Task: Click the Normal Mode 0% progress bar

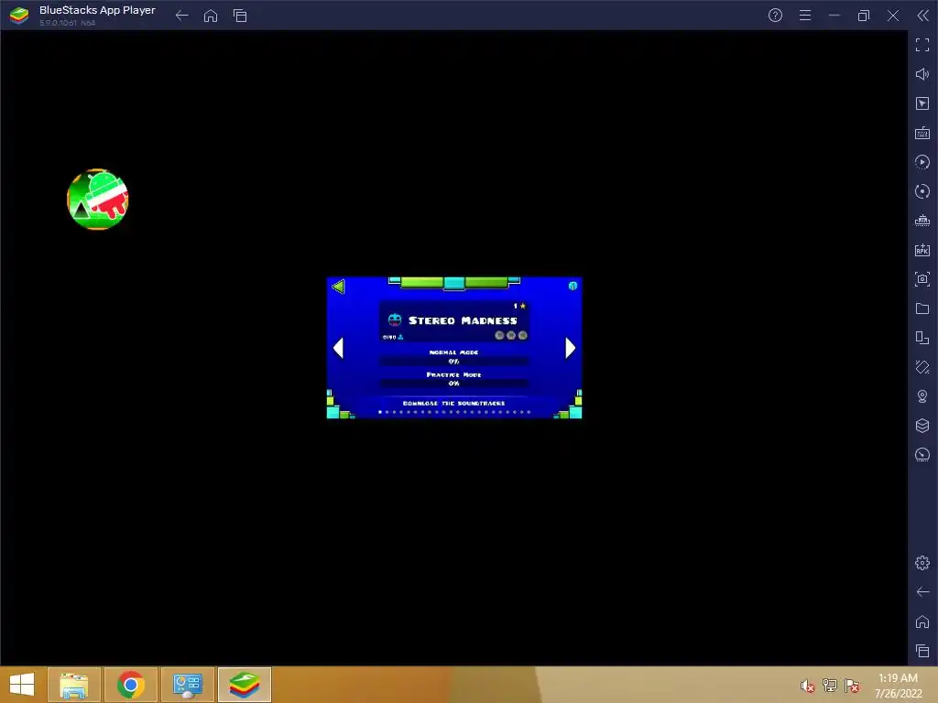Action: click(x=454, y=361)
